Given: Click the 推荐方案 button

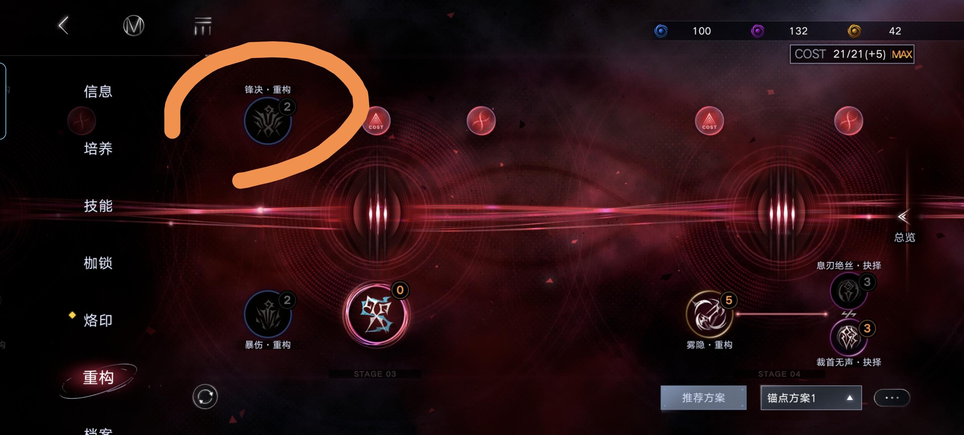Looking at the screenshot, I should (703, 397).
